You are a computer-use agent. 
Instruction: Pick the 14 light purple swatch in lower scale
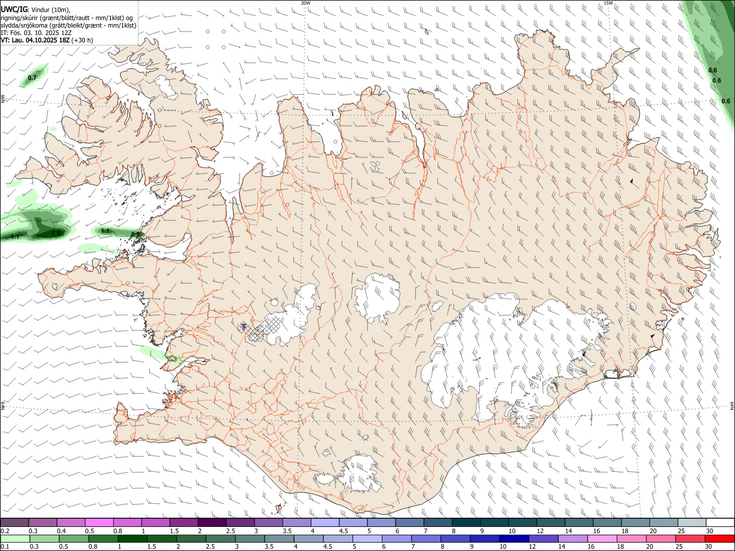(573, 539)
